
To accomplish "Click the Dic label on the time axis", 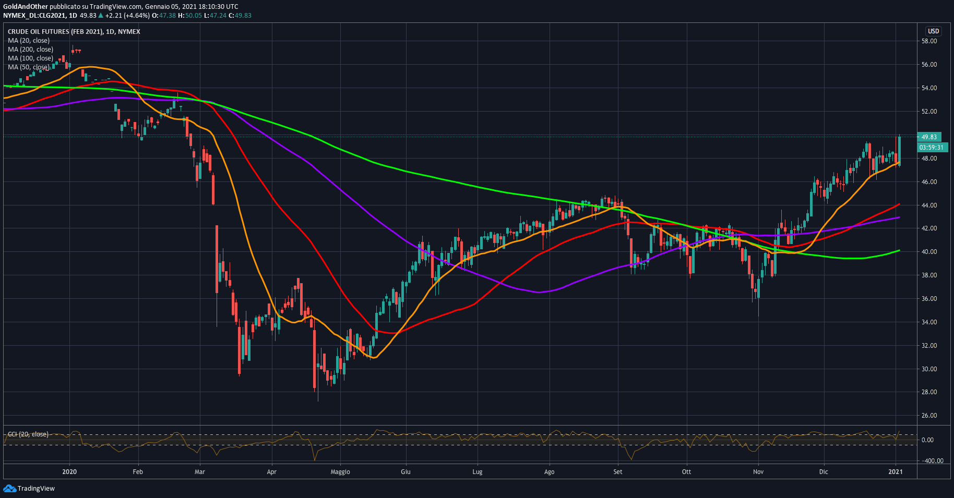I will tap(824, 472).
